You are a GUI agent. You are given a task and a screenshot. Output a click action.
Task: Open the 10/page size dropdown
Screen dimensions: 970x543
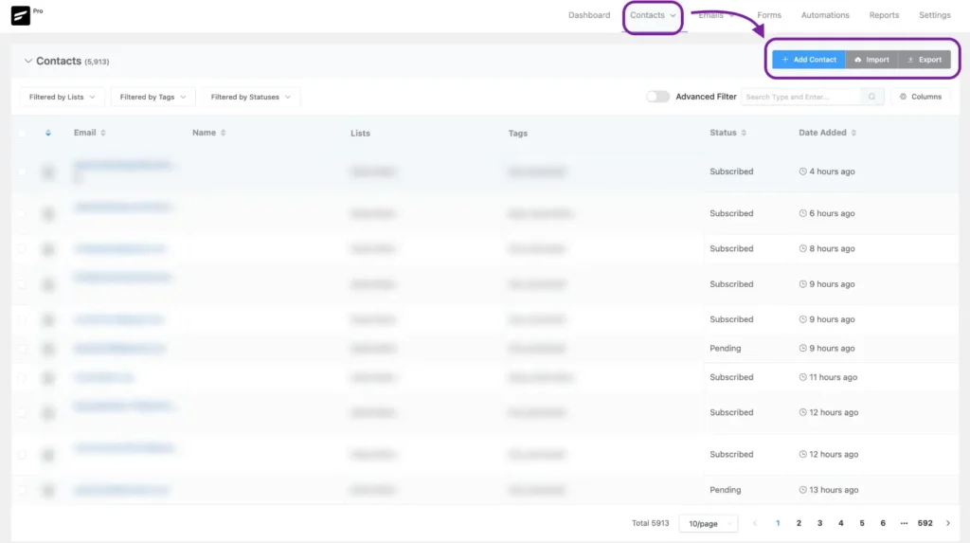click(x=709, y=524)
